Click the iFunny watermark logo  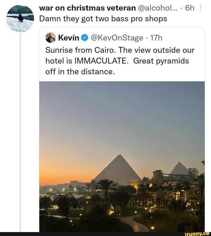click(197, 234)
